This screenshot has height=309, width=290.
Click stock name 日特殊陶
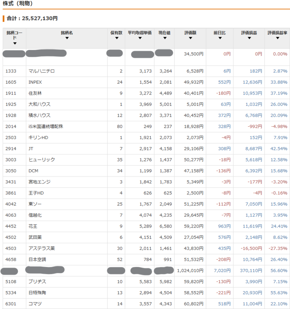click(x=37, y=293)
